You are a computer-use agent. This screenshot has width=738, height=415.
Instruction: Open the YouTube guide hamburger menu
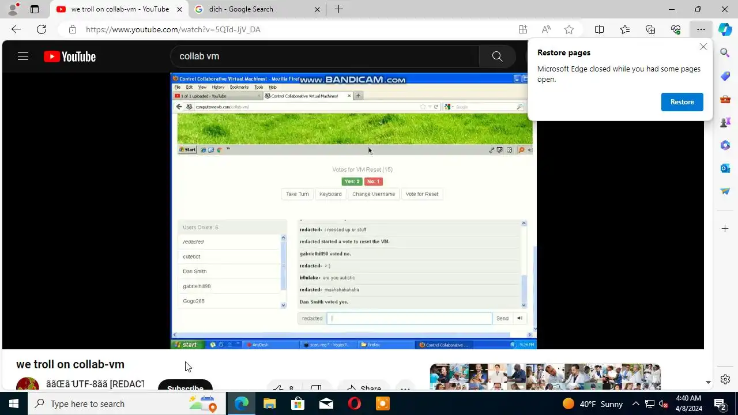point(23,56)
